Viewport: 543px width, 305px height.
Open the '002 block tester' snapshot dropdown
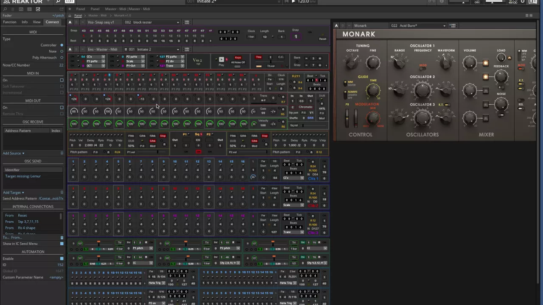click(152, 22)
